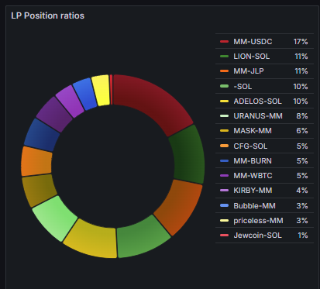Click blue swatch next to MM-BURN
This screenshot has width=320, height=289.
point(224,161)
